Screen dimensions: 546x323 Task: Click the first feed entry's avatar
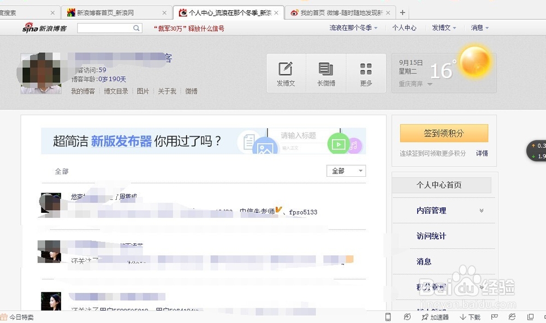click(51, 203)
